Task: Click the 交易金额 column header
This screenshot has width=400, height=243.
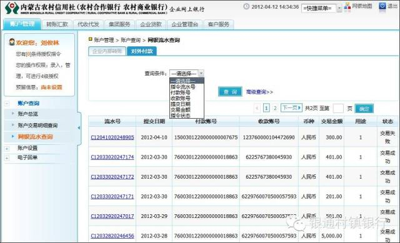Action: 332,121
